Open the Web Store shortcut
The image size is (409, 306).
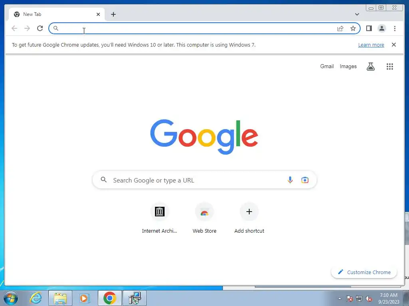204,218
